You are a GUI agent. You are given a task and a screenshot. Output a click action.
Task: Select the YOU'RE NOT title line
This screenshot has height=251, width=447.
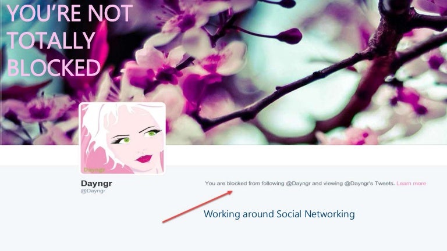point(69,13)
